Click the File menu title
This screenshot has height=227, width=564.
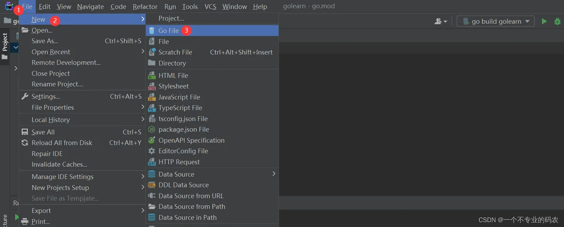[27, 7]
